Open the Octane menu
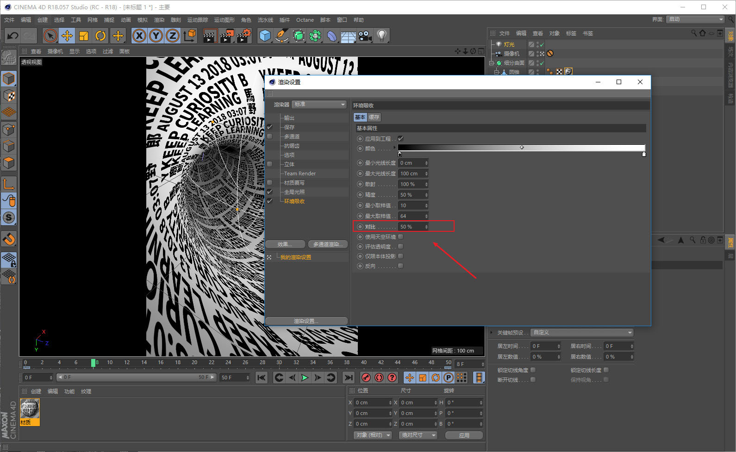Screen dimensions: 736x452 305,20
